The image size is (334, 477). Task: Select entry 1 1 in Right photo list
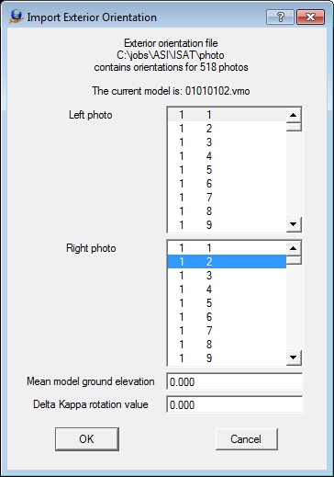[227, 248]
